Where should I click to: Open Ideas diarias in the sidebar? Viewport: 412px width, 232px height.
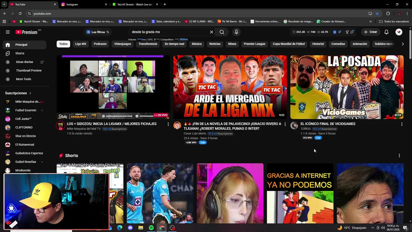25,62
